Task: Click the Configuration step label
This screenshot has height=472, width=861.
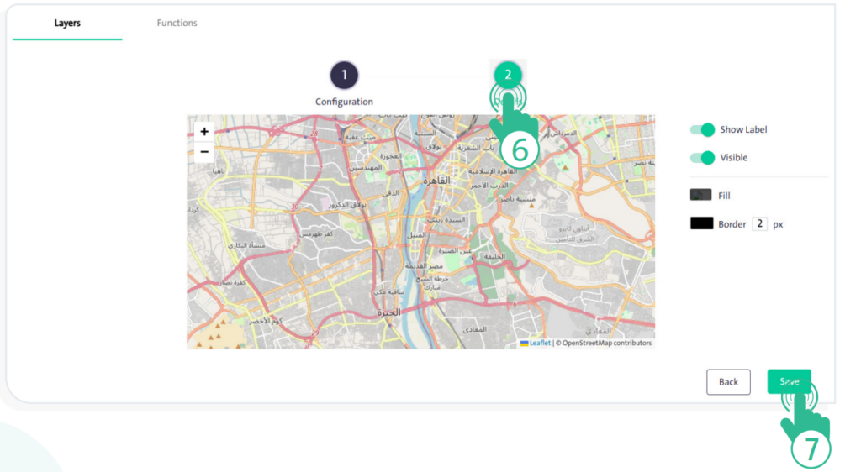Action: point(344,102)
